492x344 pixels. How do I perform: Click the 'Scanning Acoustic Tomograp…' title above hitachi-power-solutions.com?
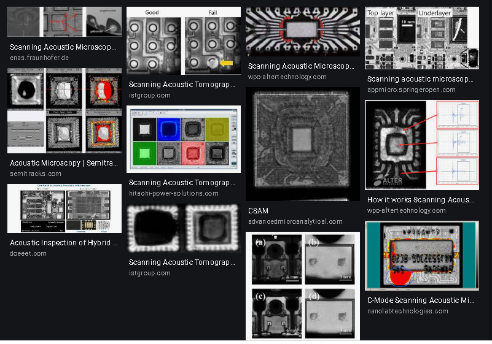(x=182, y=183)
